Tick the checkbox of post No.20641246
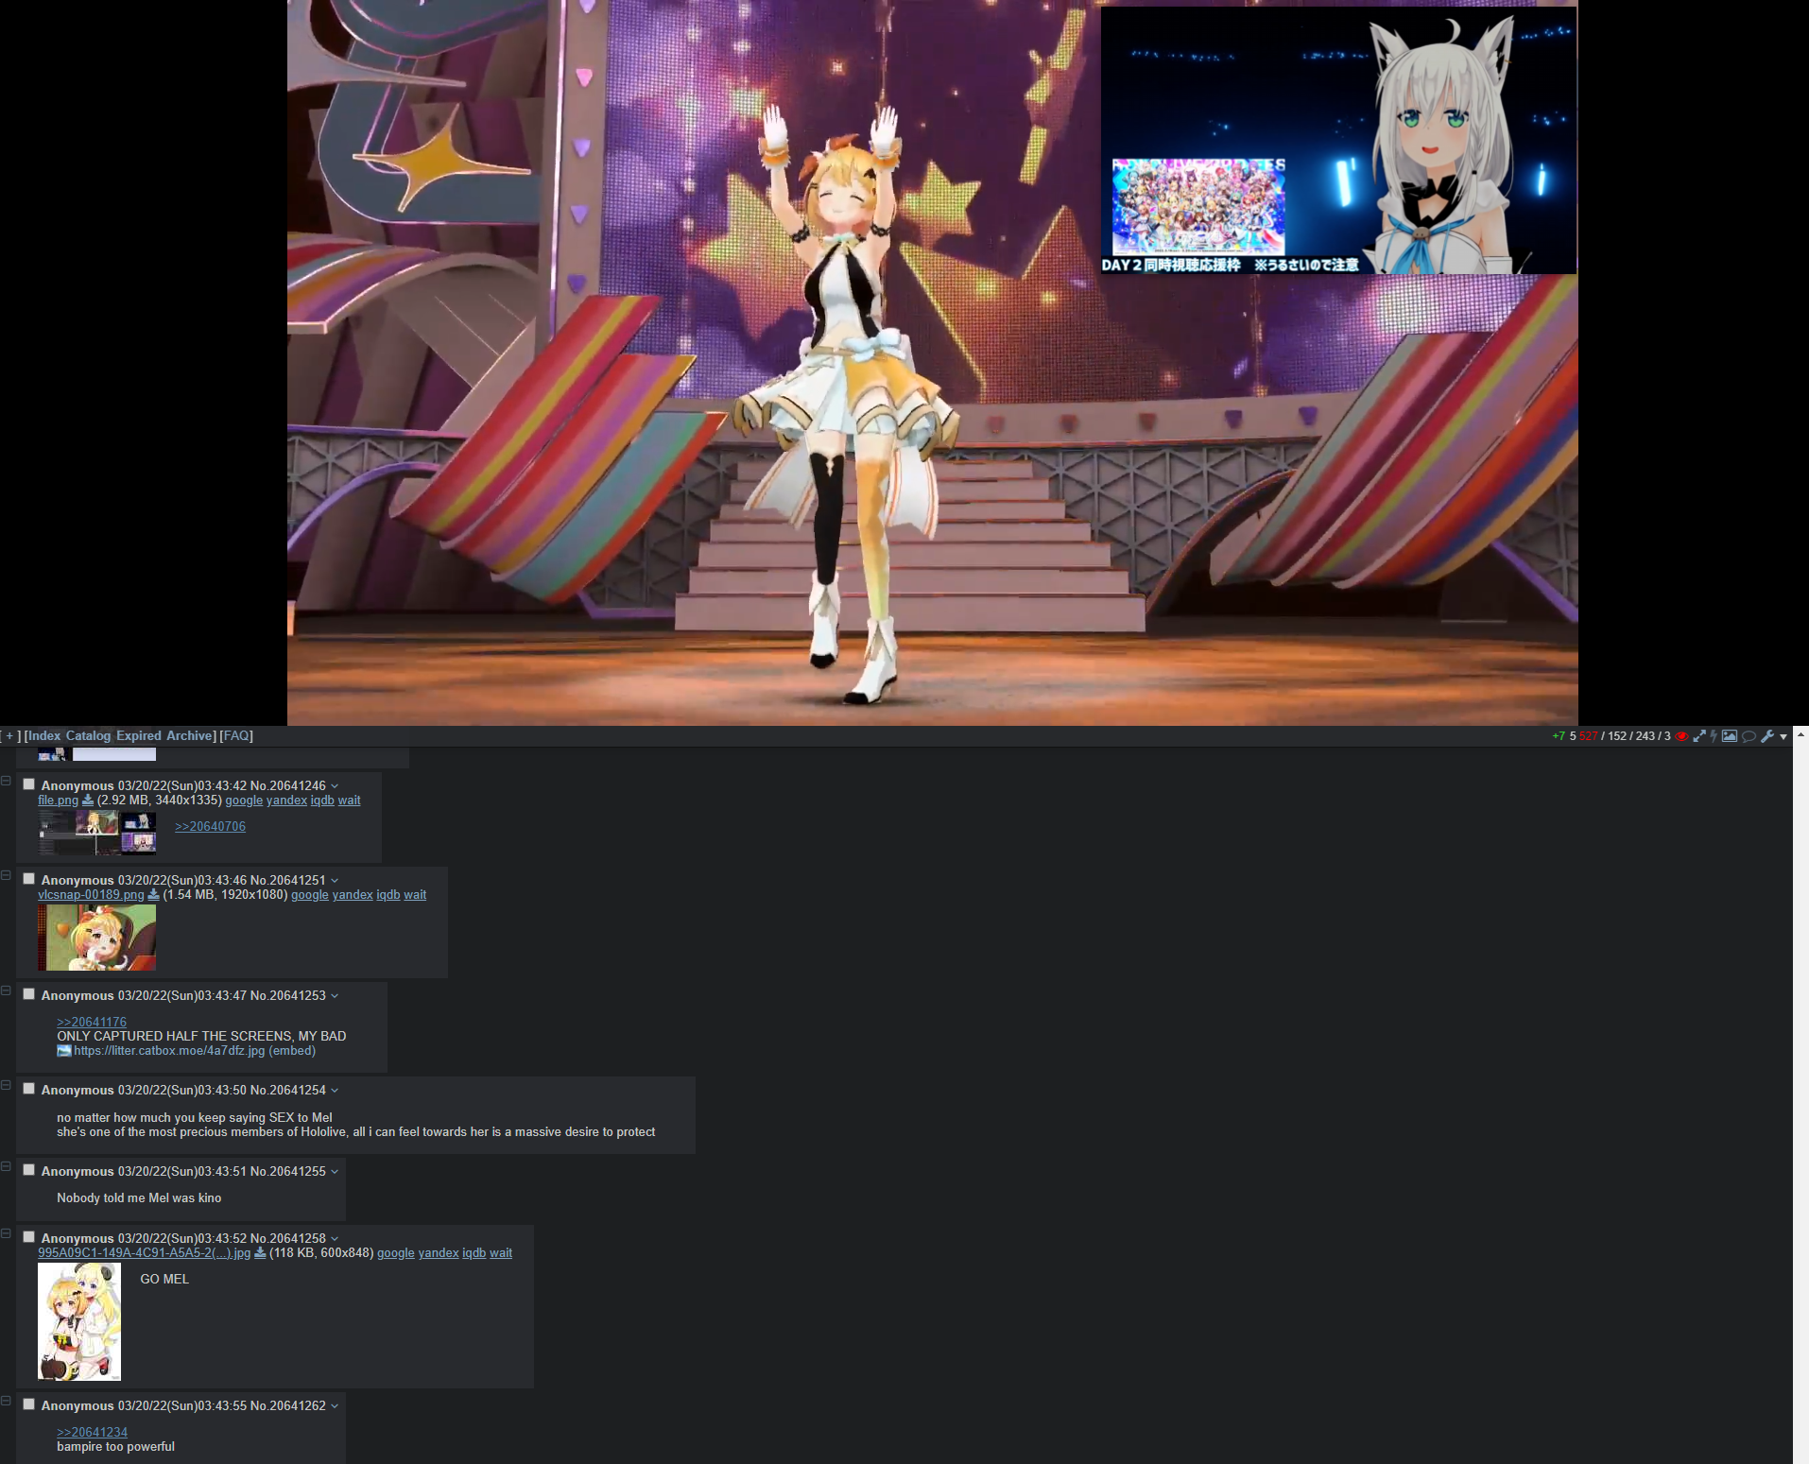The width and height of the screenshot is (1809, 1464). (29, 784)
